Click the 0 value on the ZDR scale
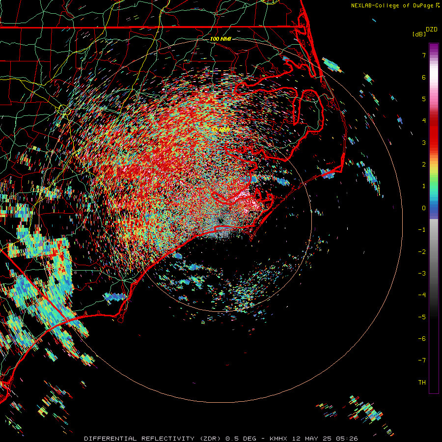Viewport: 442px width, 442px height. pos(424,208)
